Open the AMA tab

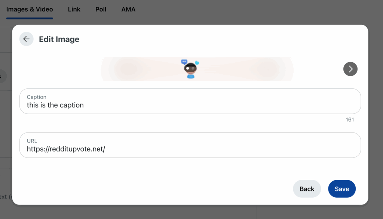point(128,9)
